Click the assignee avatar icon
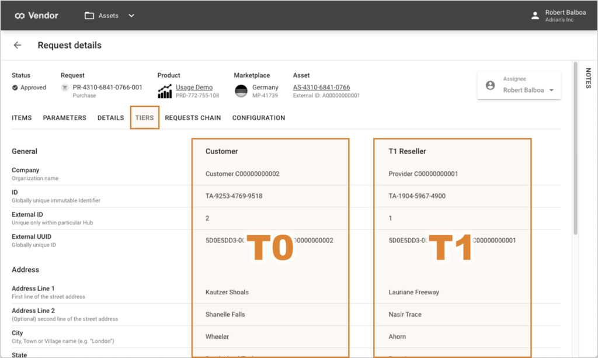Screen dimensions: 598x358 click(491, 85)
